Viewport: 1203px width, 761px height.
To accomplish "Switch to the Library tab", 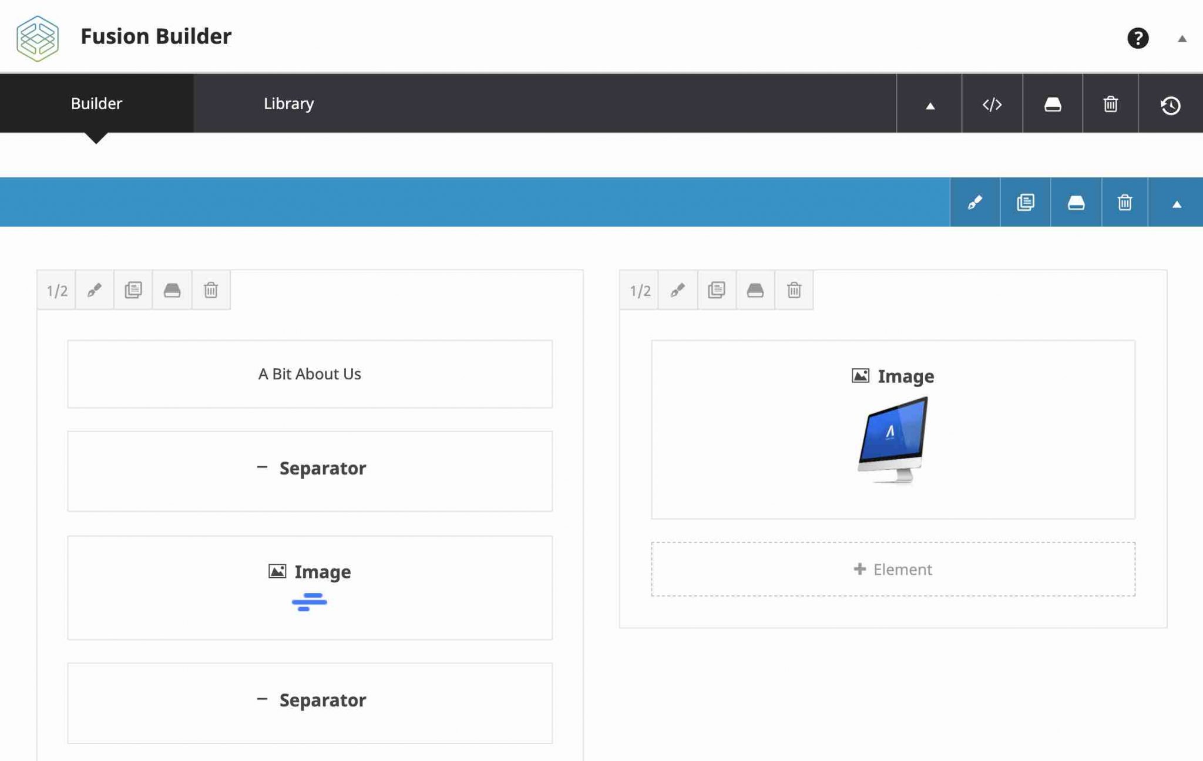I will click(288, 103).
